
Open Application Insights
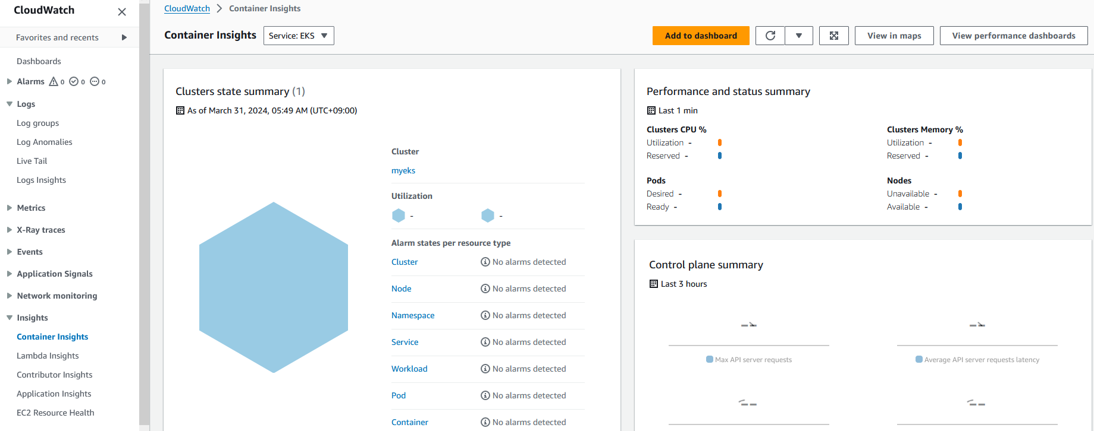coord(54,394)
